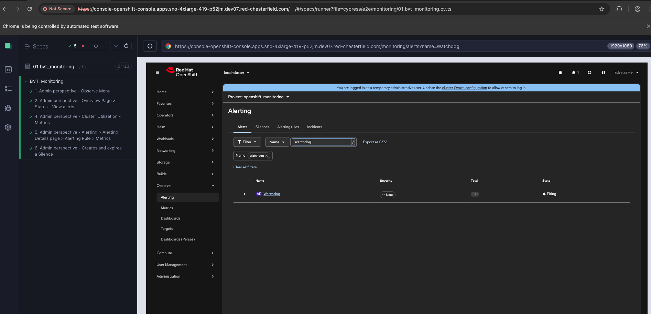Click the Cypress selector playground crosshair icon
The height and width of the screenshot is (314, 651).
coord(150,46)
